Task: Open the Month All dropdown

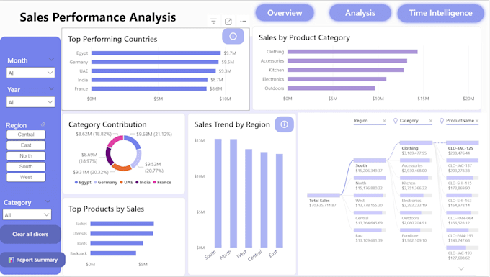Action: (x=30, y=73)
